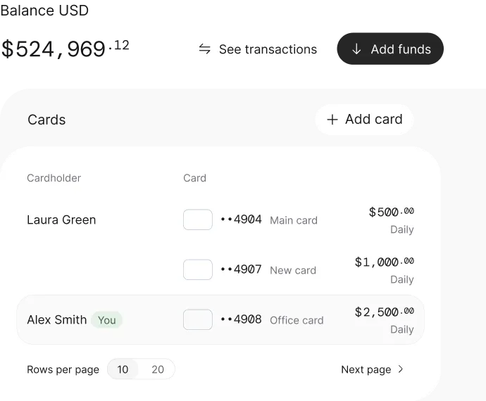Click the Next page chevron arrow

[x=401, y=369]
